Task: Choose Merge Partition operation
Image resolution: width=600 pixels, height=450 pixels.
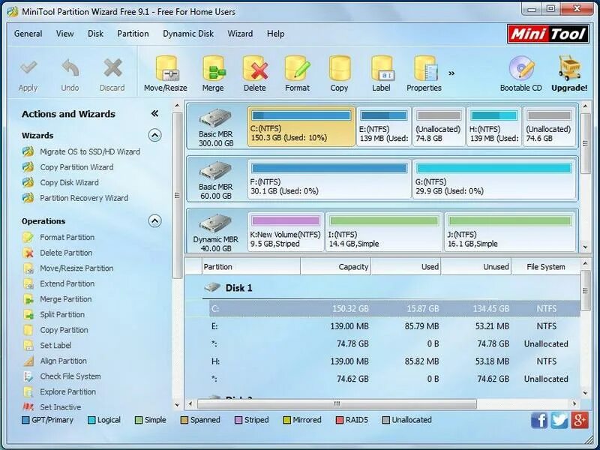Action: (x=65, y=299)
